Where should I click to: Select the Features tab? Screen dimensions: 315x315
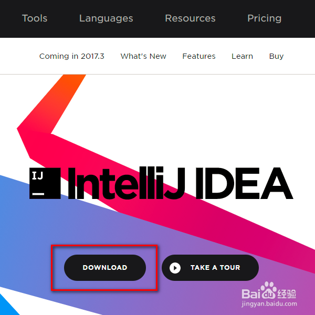[198, 56]
